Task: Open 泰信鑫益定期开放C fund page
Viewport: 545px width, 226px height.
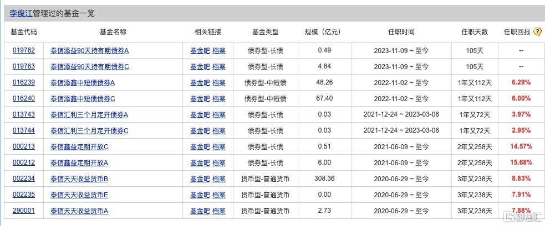Action: click(80, 147)
